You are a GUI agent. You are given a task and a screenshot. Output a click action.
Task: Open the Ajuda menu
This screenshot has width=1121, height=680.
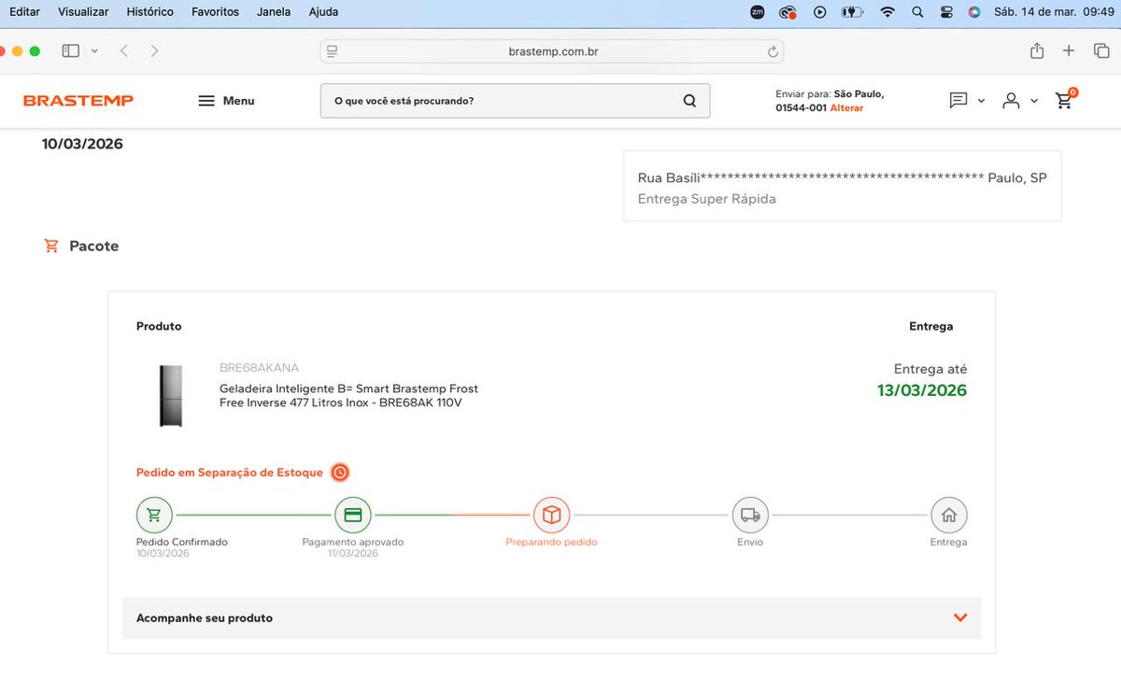tap(323, 12)
